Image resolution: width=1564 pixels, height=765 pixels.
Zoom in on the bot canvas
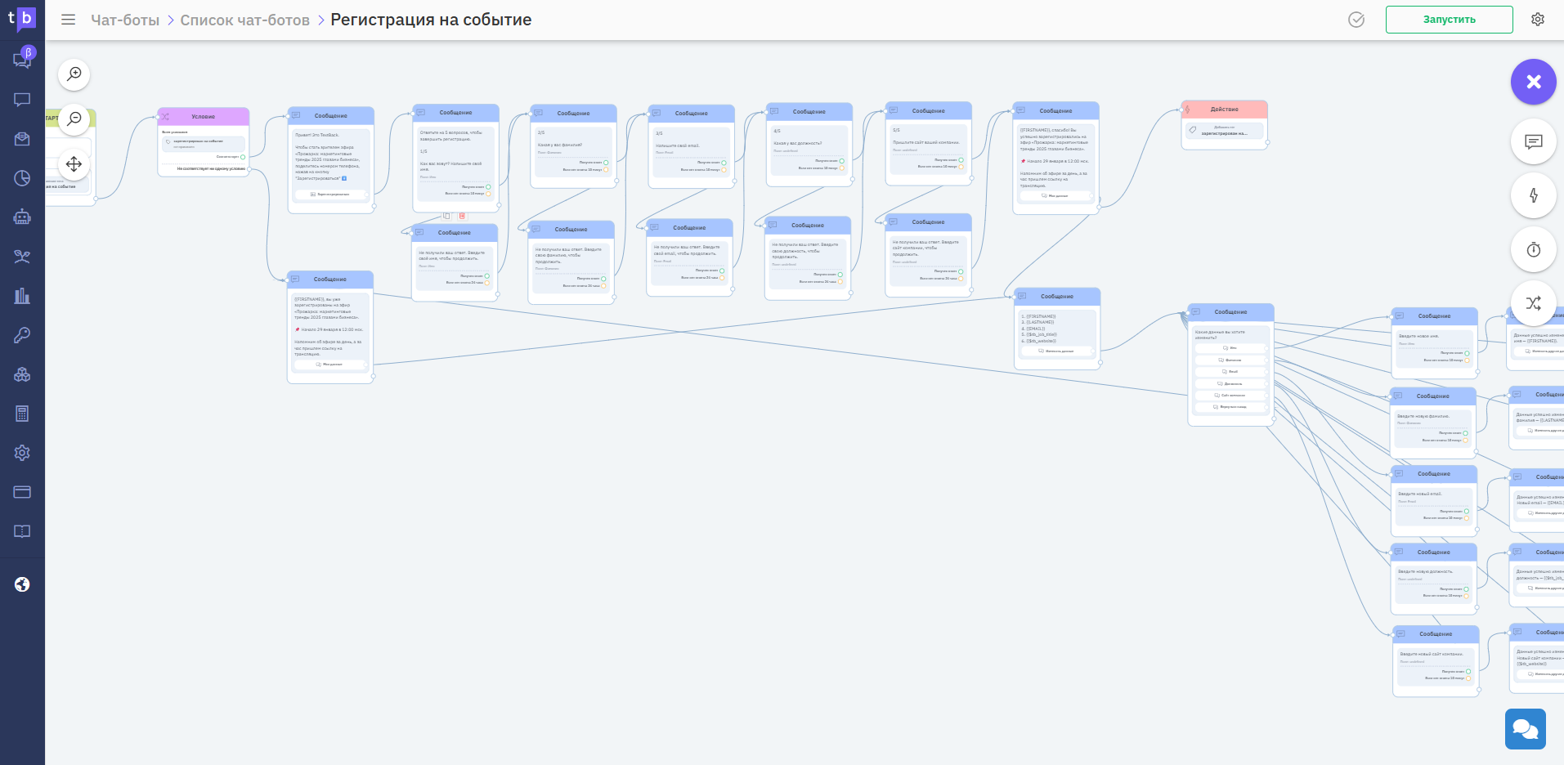[74, 74]
